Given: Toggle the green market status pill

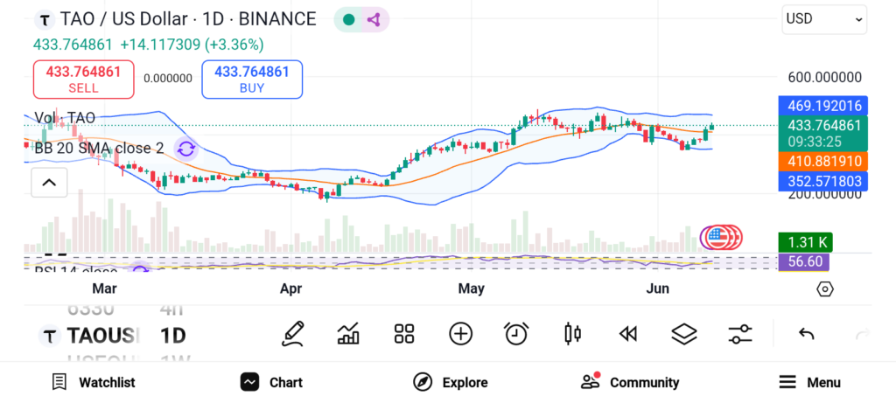Looking at the screenshot, I should click(349, 19).
